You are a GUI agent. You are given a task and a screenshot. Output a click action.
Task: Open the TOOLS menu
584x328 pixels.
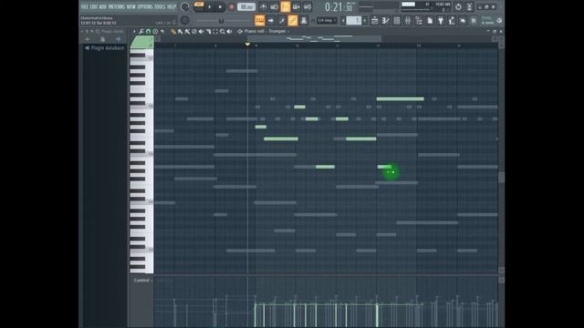tap(160, 6)
